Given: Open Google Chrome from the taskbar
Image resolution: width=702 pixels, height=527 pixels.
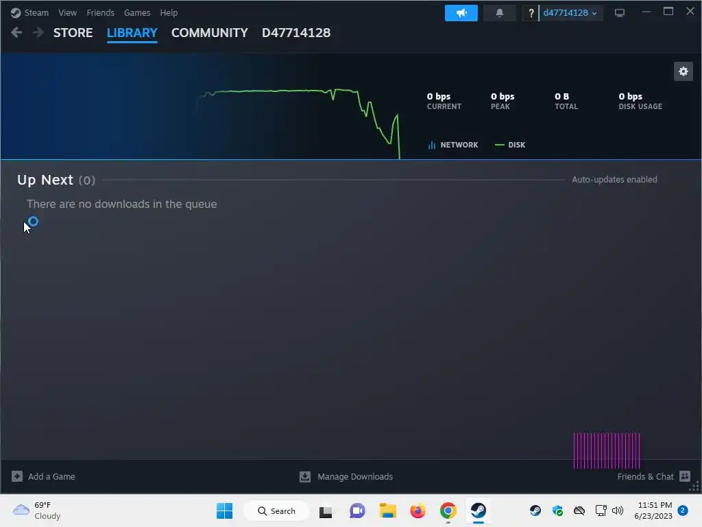Looking at the screenshot, I should coord(448,511).
